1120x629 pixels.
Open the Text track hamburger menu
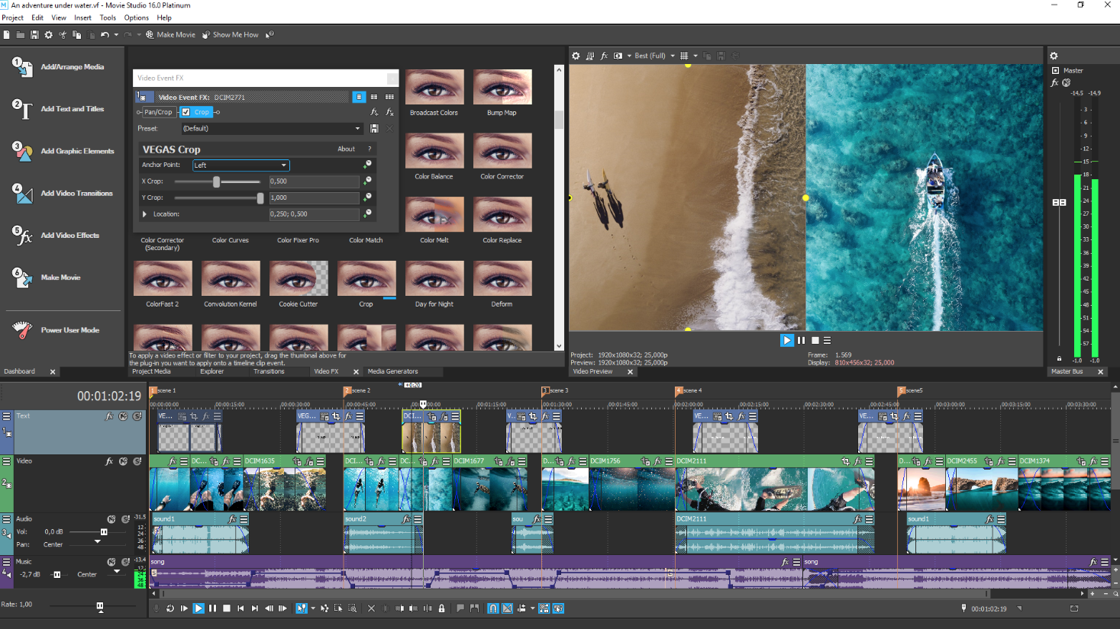(x=6, y=416)
